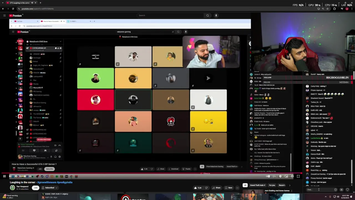The image size is (355, 200).
Task: Mute the Laughing in the corner tab
Action: coord(32,3)
